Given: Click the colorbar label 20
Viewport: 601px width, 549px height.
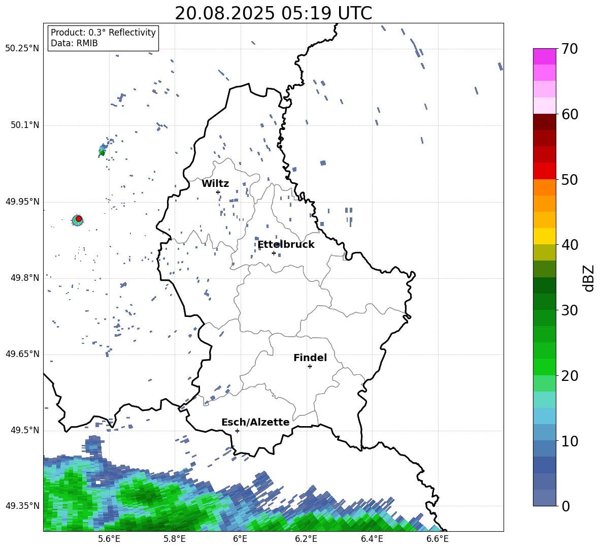Looking at the screenshot, I should pos(570,375).
